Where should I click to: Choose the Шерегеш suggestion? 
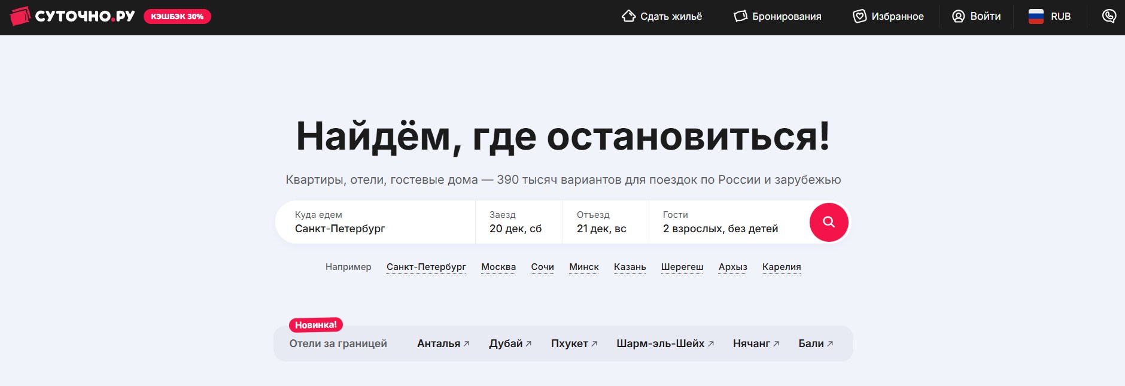coord(682,267)
